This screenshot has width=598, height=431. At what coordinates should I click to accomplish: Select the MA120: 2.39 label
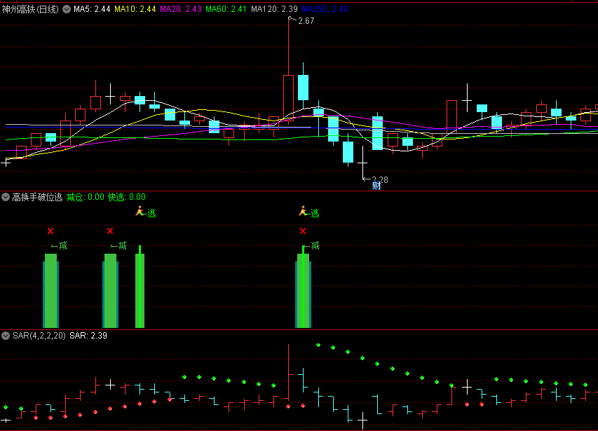pos(274,9)
